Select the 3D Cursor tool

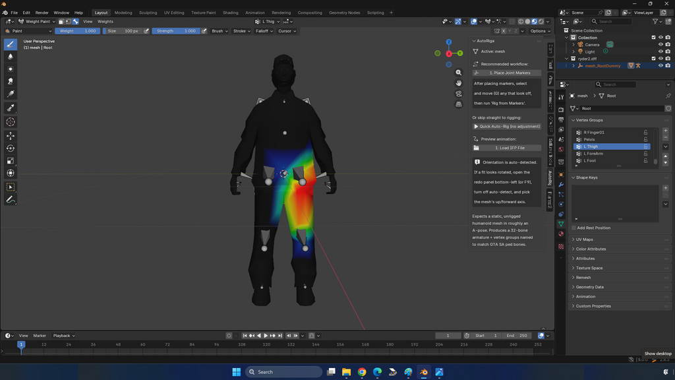click(11, 122)
